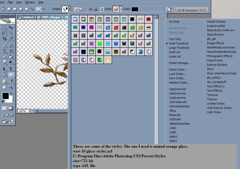The image size is (240, 169).
Task: Open the Style picker dropdown arrow
Action: (121, 9)
